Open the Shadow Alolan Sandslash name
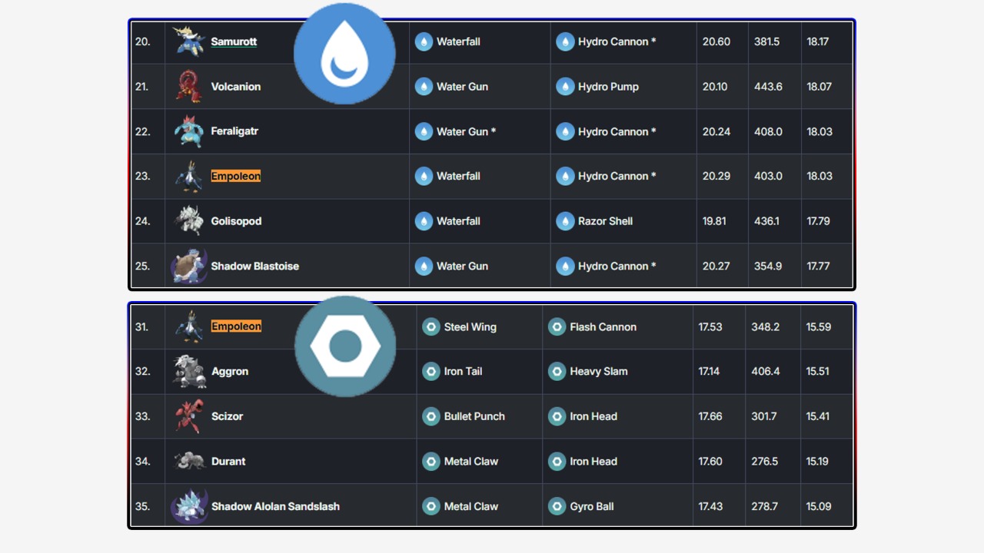 pyautogui.click(x=275, y=506)
